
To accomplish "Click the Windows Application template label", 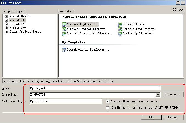I will pos(82,24).
